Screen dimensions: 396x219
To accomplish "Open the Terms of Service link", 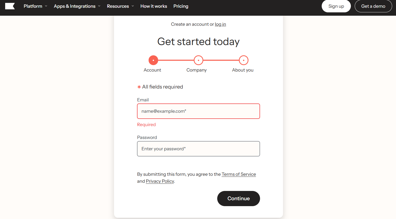I will [x=239, y=174].
